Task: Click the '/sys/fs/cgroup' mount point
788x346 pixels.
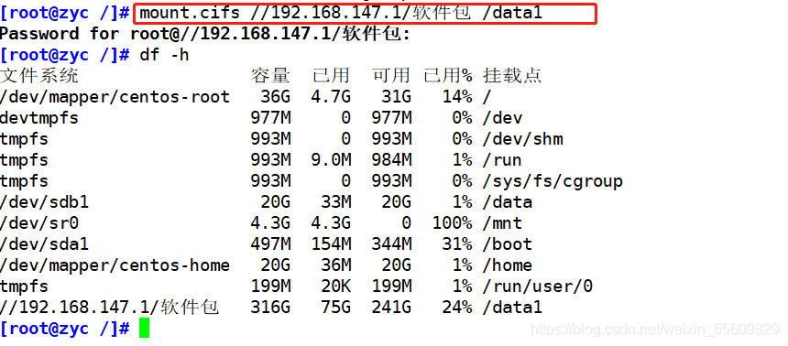Action: point(553,181)
